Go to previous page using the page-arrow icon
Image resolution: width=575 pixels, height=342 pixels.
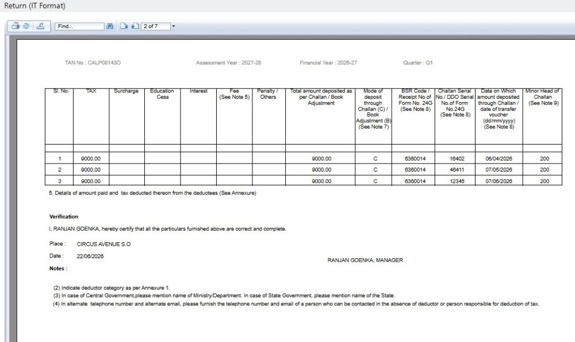(x=135, y=26)
